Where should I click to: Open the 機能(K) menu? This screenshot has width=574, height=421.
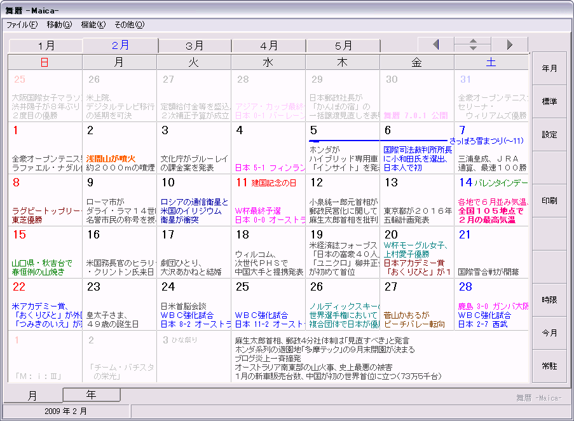(x=93, y=25)
